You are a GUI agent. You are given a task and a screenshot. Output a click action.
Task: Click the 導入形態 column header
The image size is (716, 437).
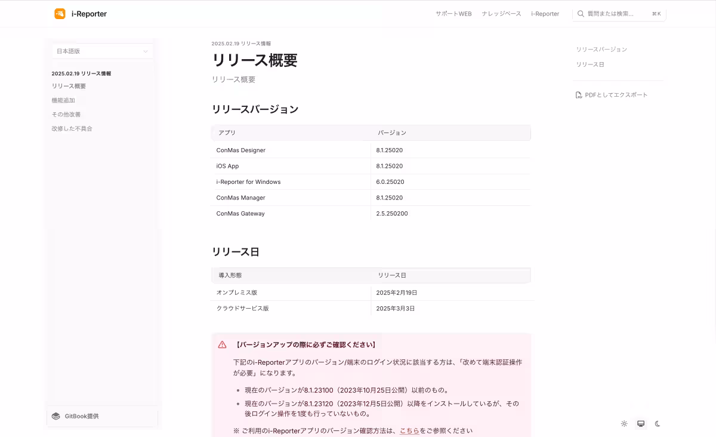pyautogui.click(x=230, y=275)
